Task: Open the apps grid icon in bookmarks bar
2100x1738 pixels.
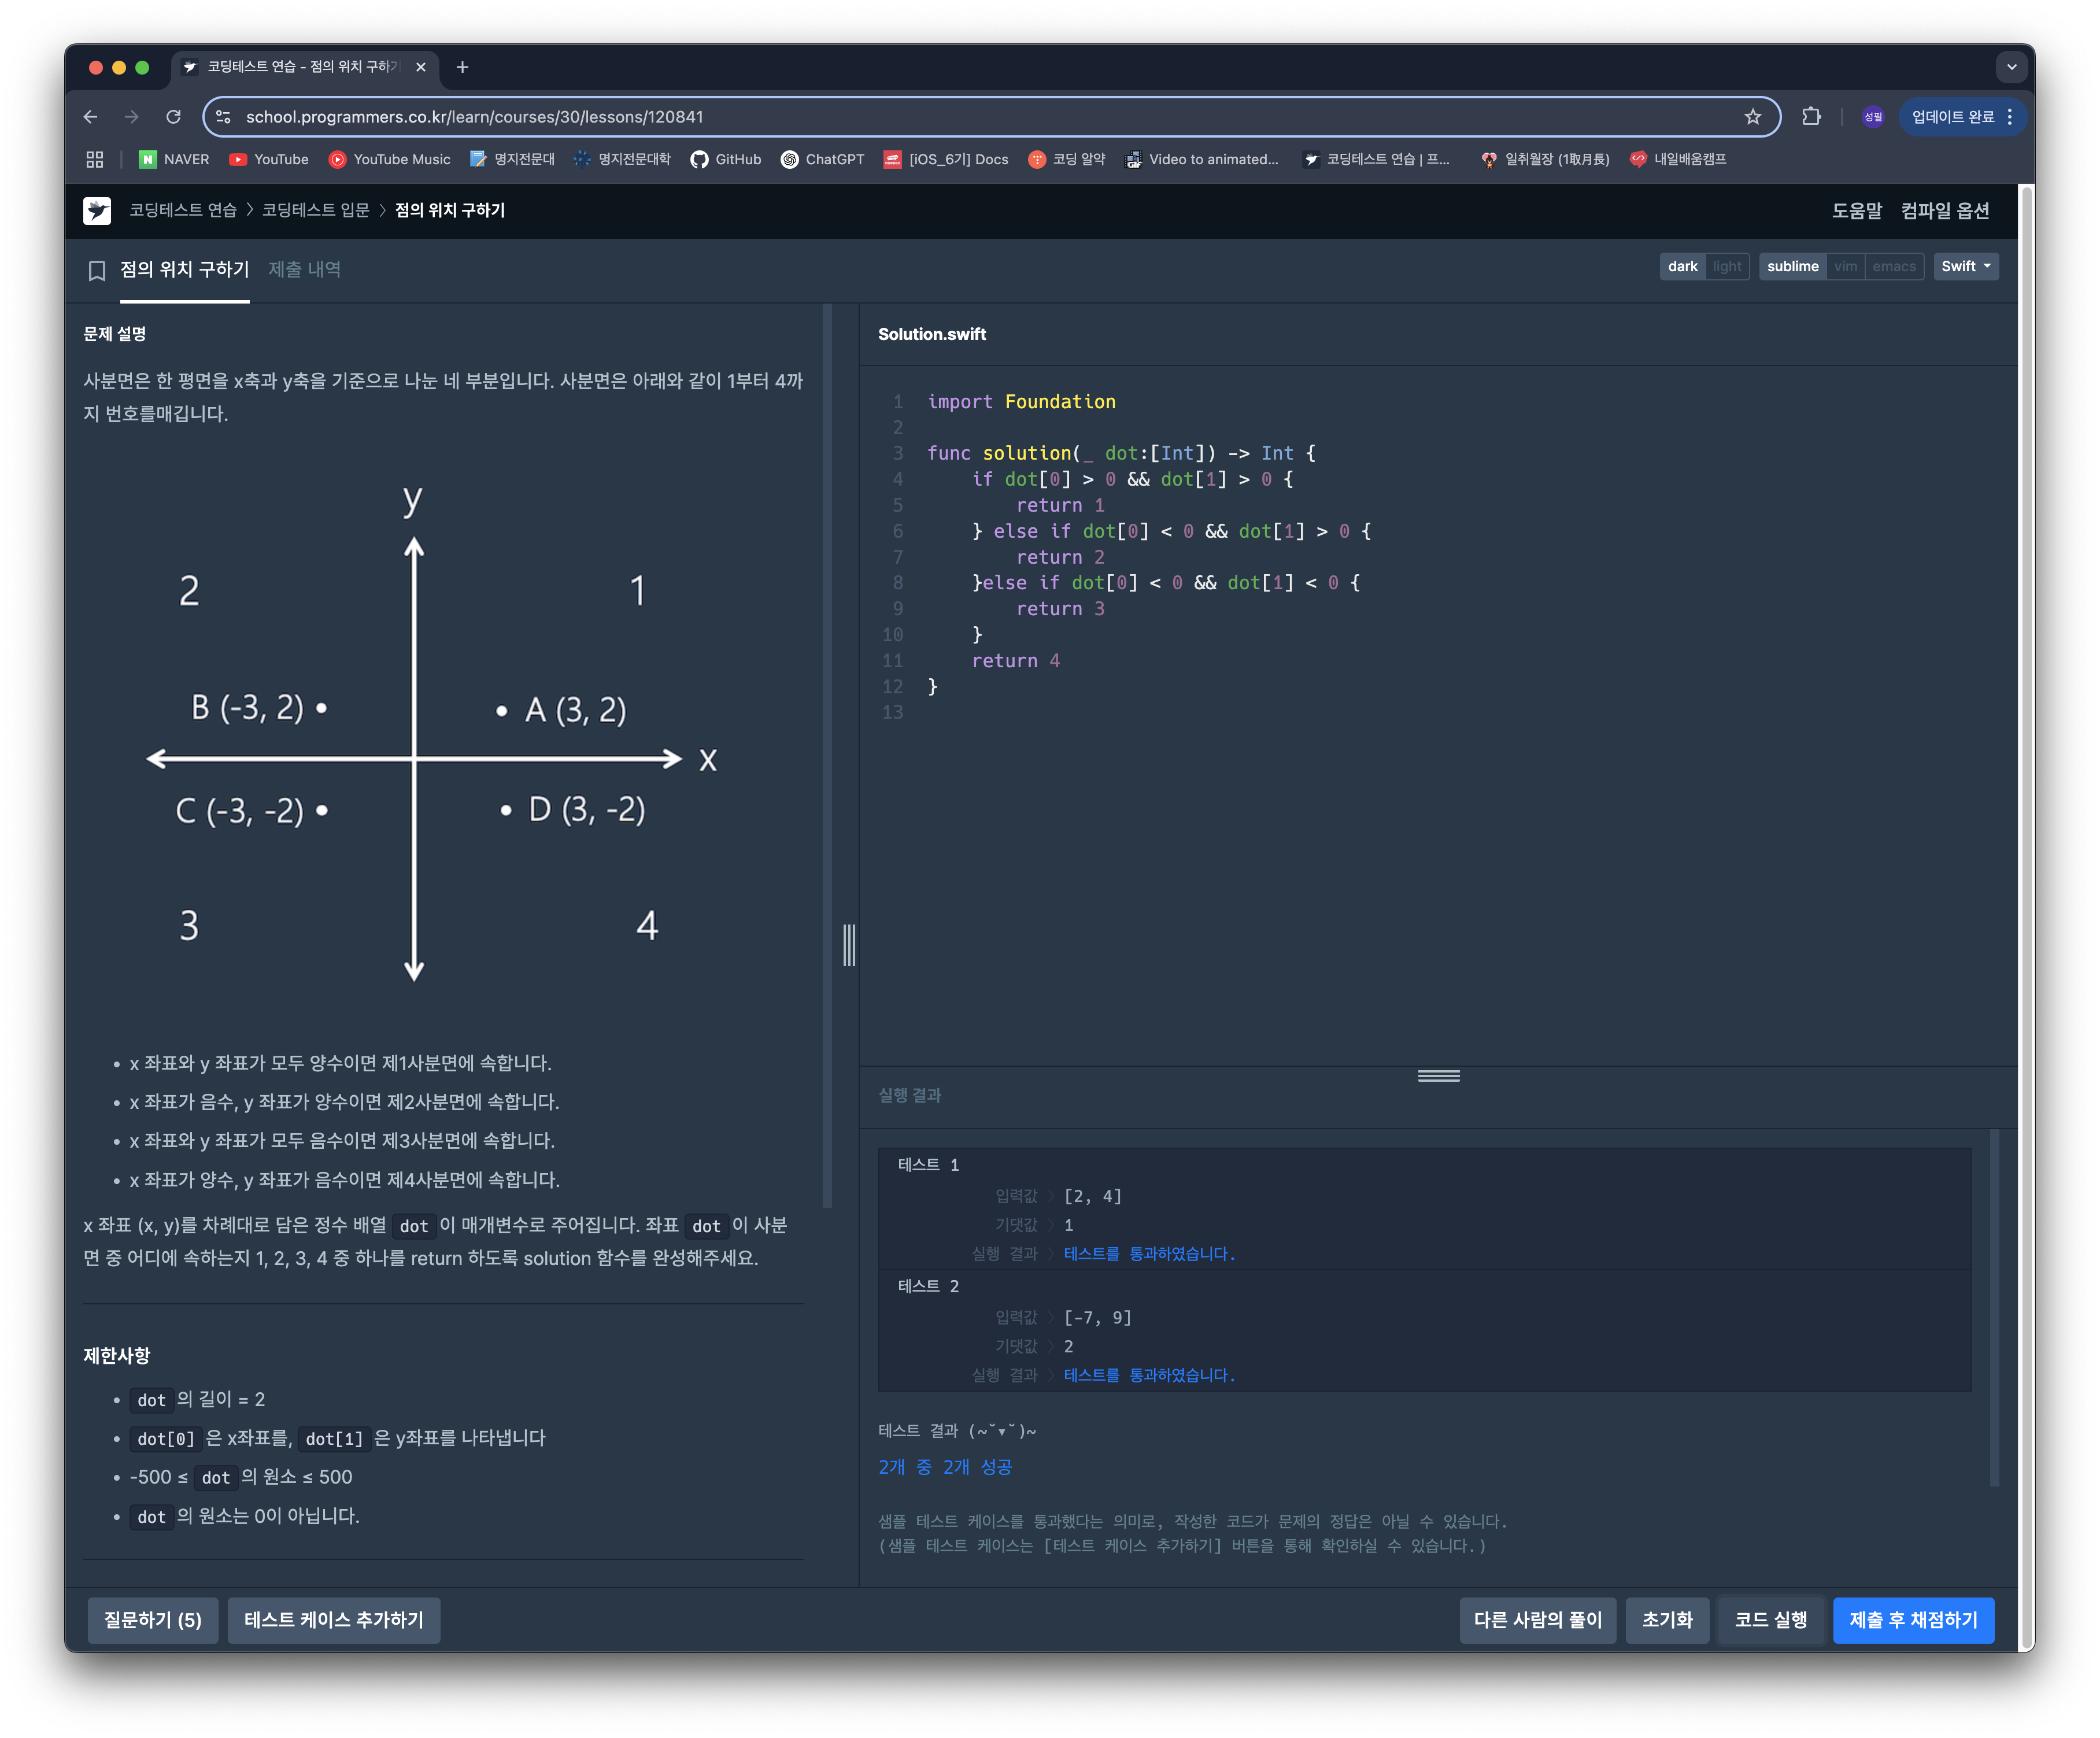Action: 95,159
